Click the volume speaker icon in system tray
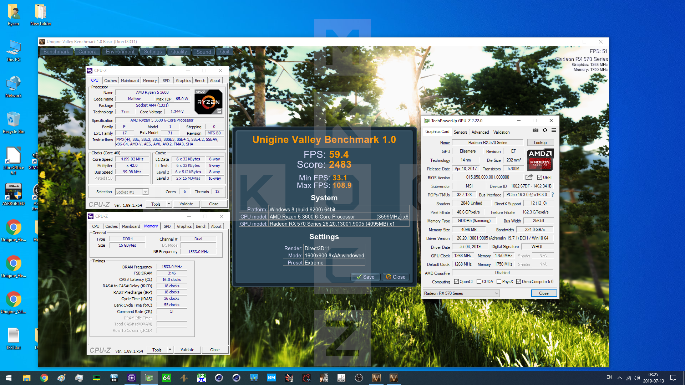The width and height of the screenshot is (685, 385). pyautogui.click(x=637, y=378)
